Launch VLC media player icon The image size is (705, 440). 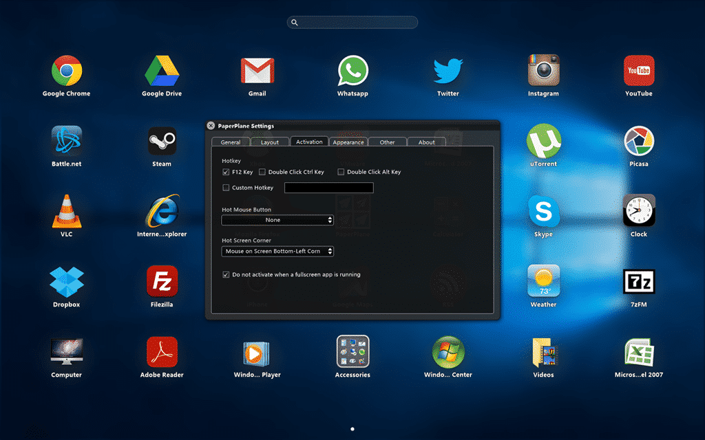pyautogui.click(x=67, y=211)
